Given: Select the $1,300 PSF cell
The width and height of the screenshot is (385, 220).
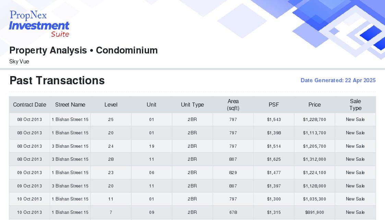Looking at the screenshot, I should (x=274, y=199).
